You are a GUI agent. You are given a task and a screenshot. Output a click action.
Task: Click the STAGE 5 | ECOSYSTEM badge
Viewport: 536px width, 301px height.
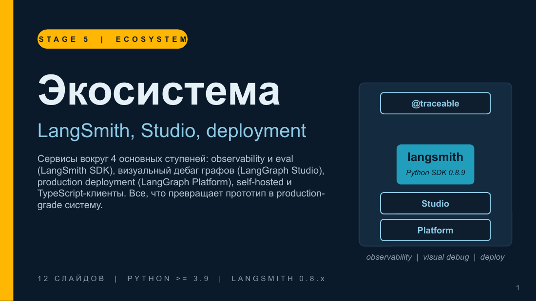tap(113, 39)
